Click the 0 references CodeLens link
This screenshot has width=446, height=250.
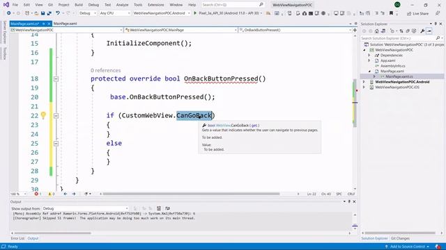pos(105,70)
